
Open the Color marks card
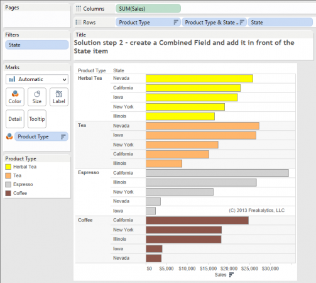tap(15, 97)
